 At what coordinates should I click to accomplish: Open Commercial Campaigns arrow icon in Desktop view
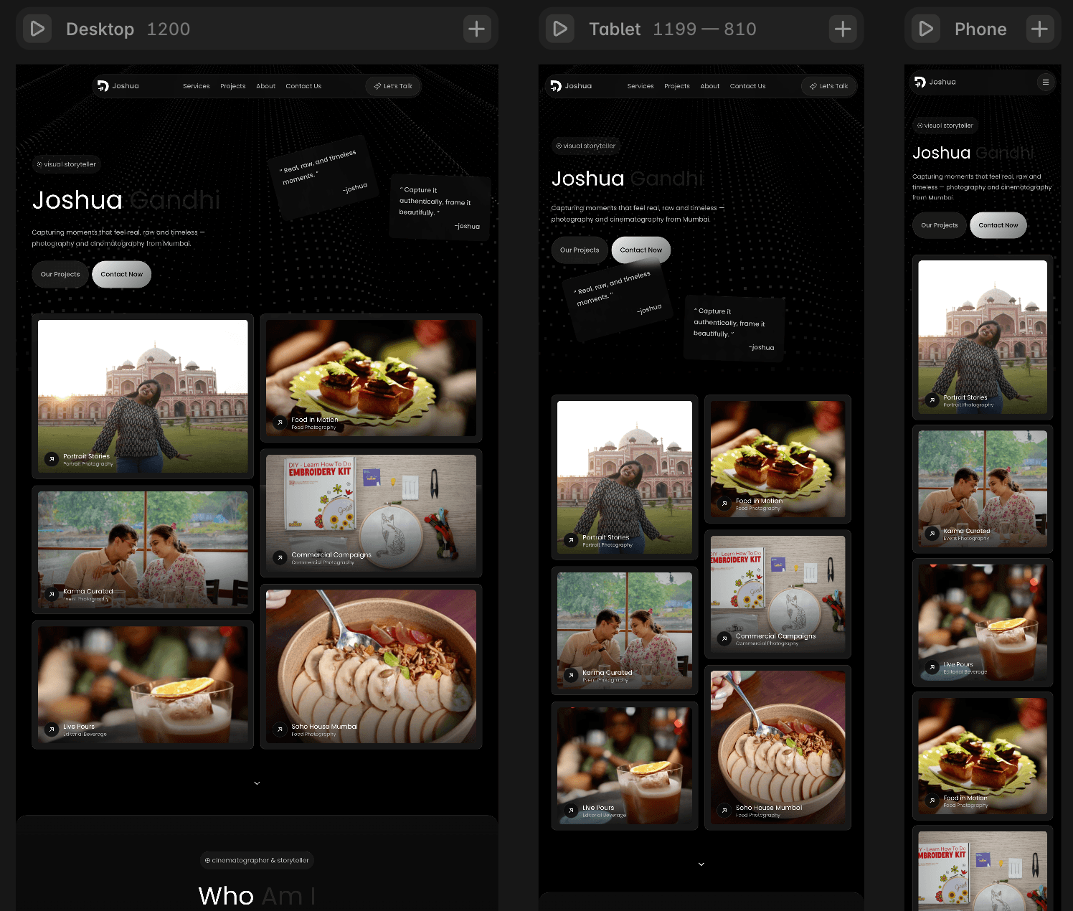[x=280, y=557]
